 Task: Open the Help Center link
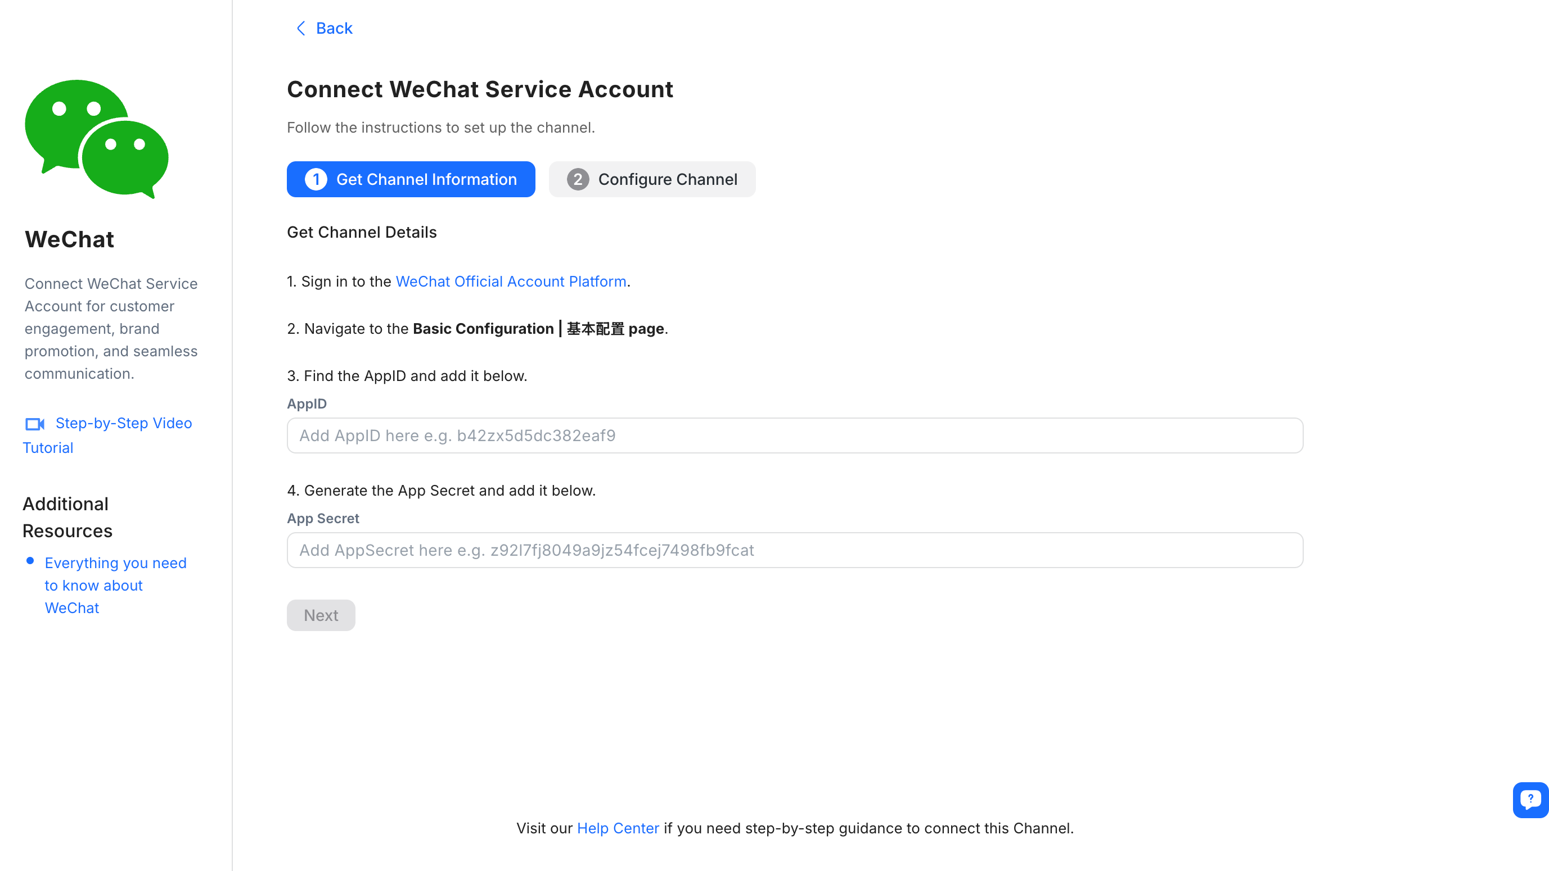[x=618, y=828]
